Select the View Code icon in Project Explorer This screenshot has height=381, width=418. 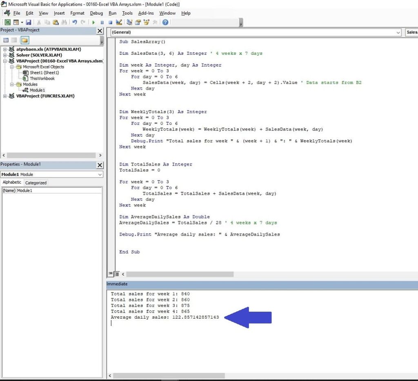tap(6, 40)
